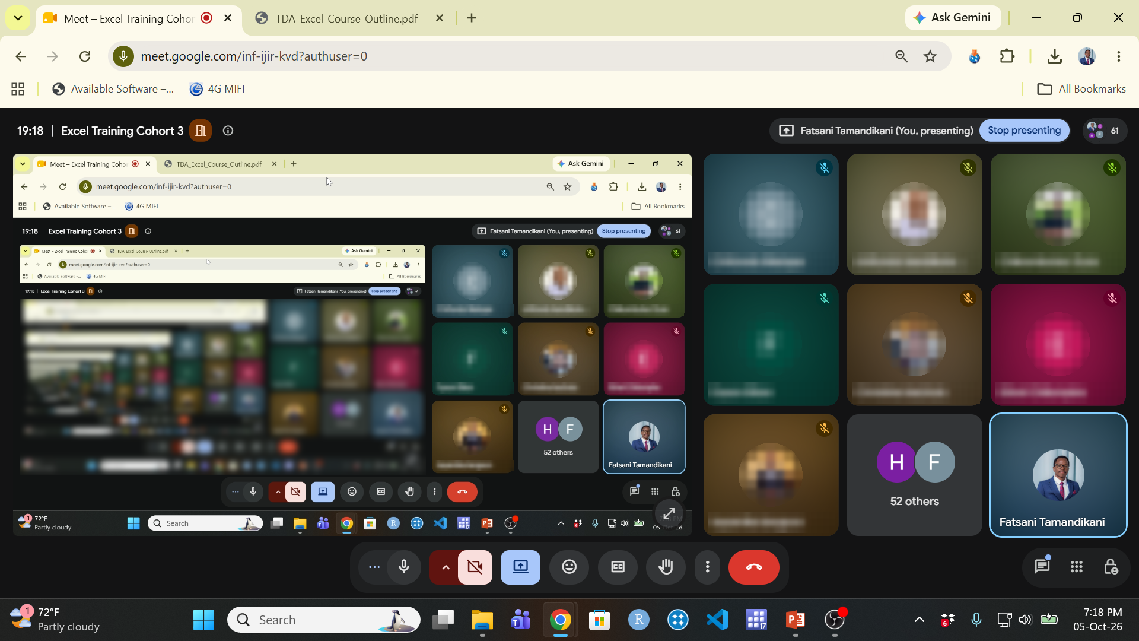Bookmark this page with star icon
Image resolution: width=1139 pixels, height=641 pixels.
click(x=930, y=56)
